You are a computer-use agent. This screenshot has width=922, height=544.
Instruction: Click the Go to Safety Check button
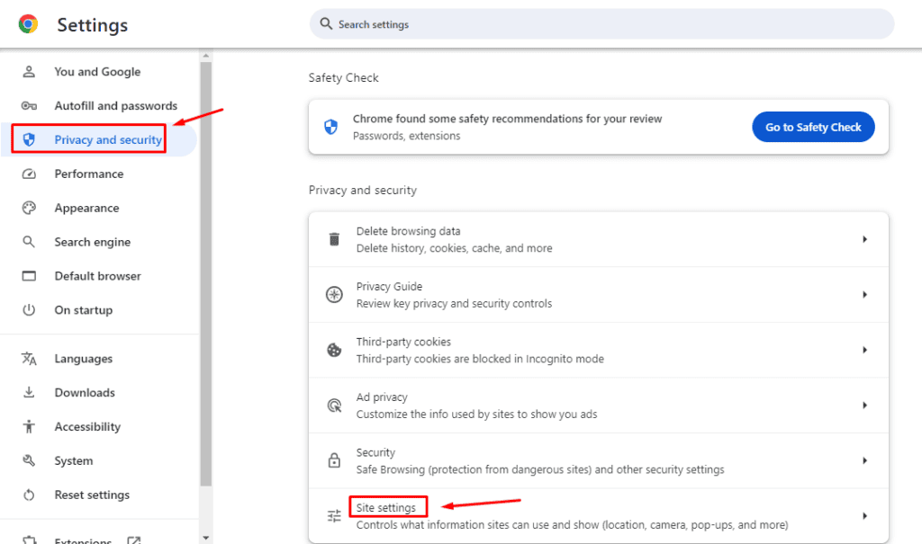pyautogui.click(x=813, y=127)
